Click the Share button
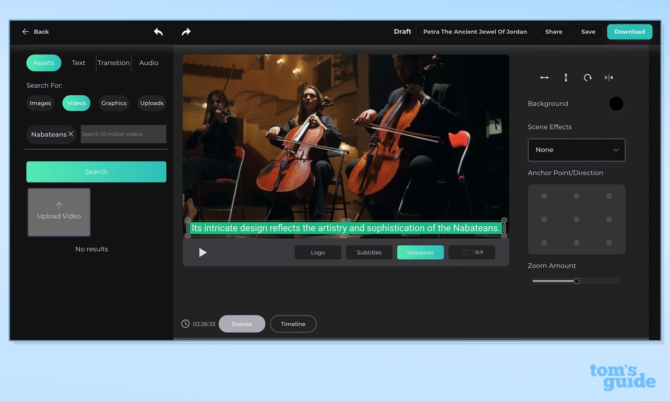Image resolution: width=670 pixels, height=401 pixels. pyautogui.click(x=553, y=32)
